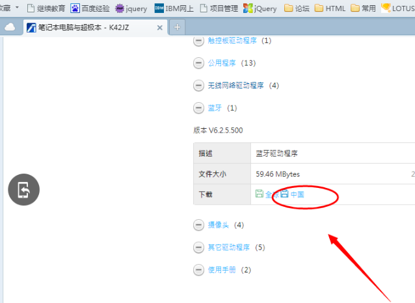Open a new tab with the plus button
The image size is (415, 303).
[177, 27]
